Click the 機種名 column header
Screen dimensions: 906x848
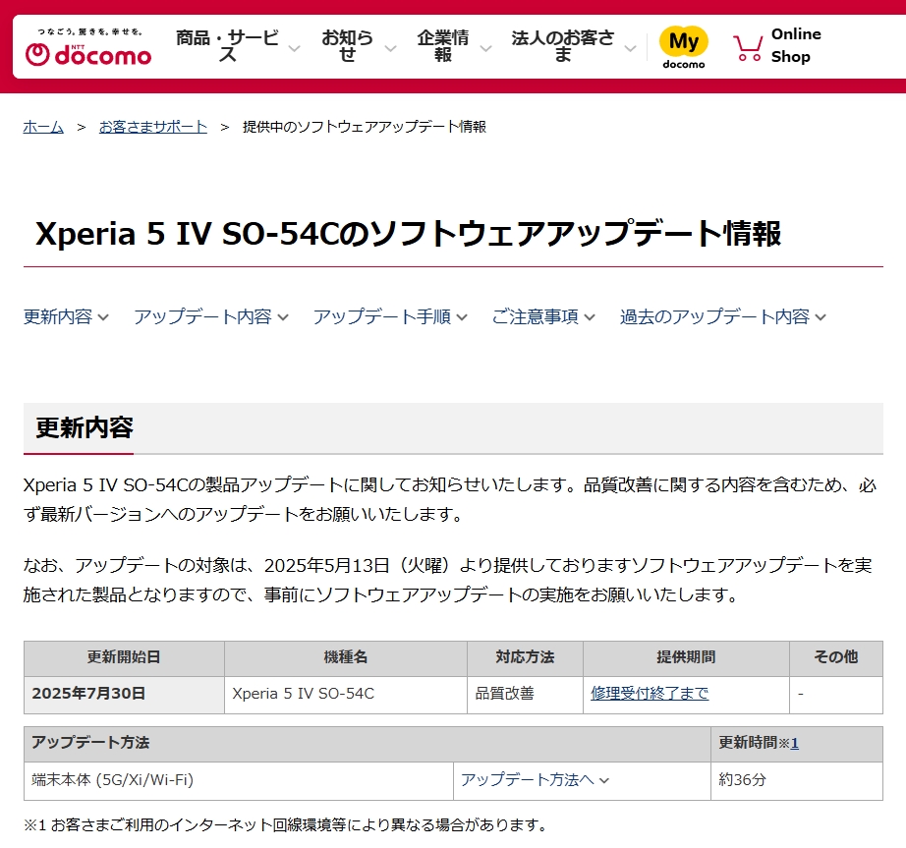(346, 658)
